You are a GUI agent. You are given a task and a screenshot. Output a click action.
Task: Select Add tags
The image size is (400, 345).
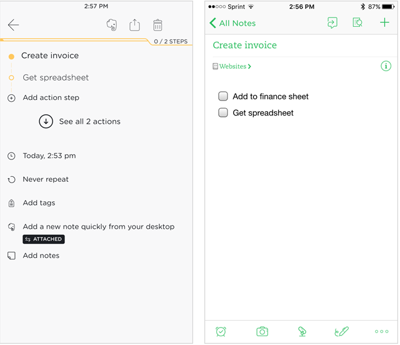(x=39, y=203)
